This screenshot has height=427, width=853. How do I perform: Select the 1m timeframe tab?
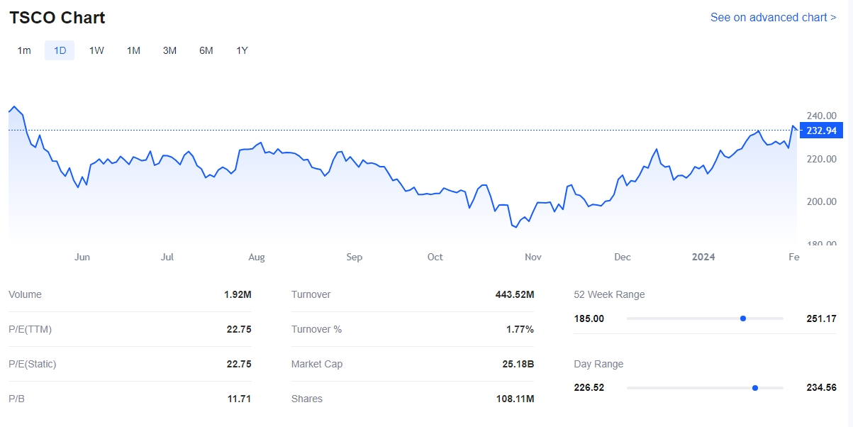click(x=24, y=50)
